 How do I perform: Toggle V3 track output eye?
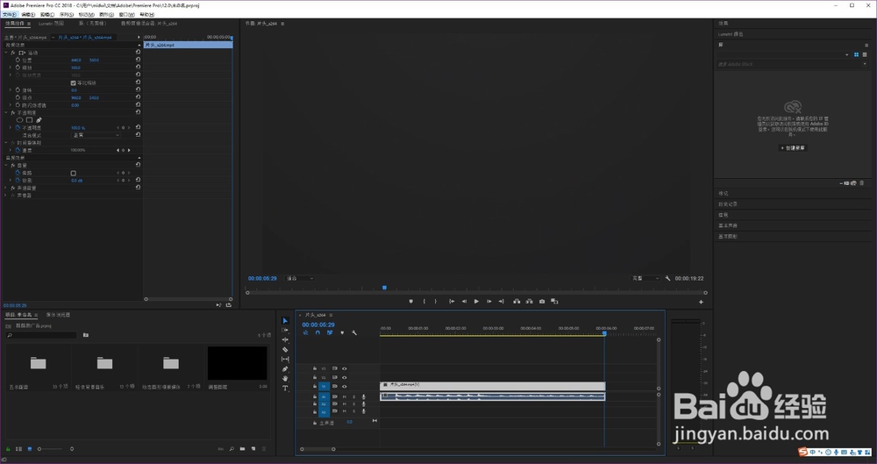344,368
